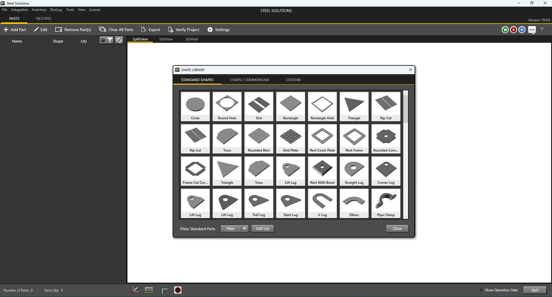552x297 pixels.
Task: Switch to Chain / Commonline tab
Action: tap(250, 80)
